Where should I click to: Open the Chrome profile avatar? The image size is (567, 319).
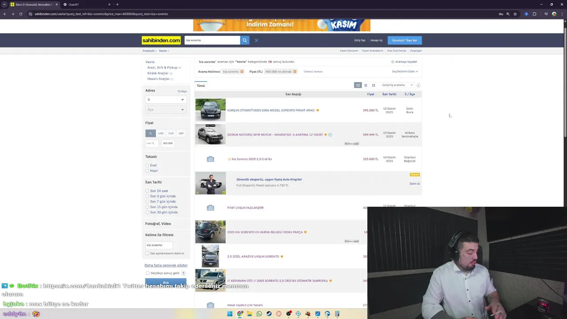coord(554,14)
